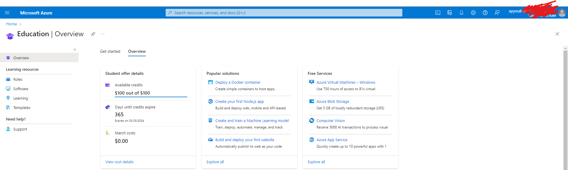568x170 pixels.
Task: Show notifications bell
Action: click(x=461, y=13)
